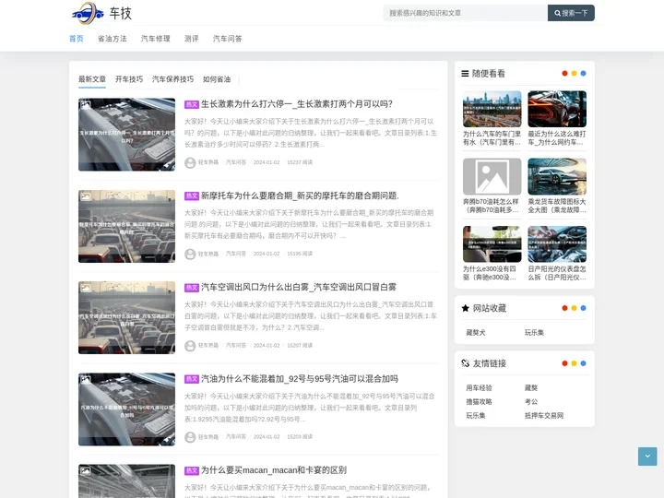Open 乘龙货车故障图标大全 thumbnail
Viewport: 664px width, 498px height.
[x=557, y=176]
